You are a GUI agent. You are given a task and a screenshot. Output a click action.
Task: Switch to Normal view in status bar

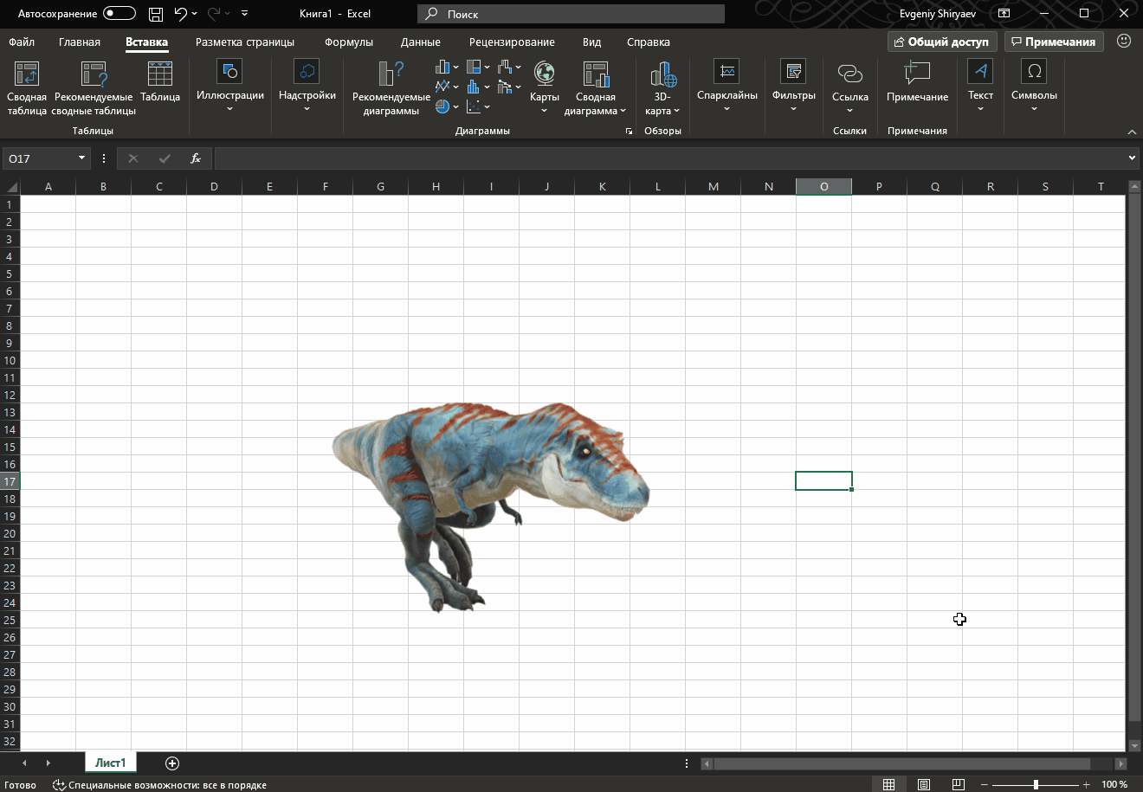click(x=888, y=784)
